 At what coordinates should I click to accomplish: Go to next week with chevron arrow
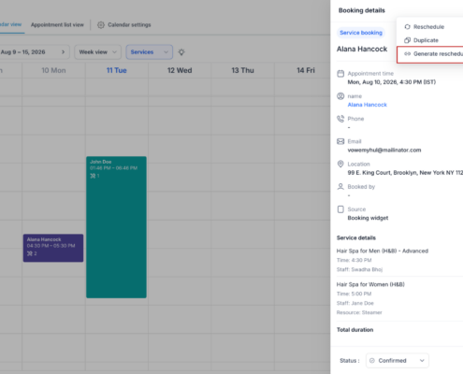coord(63,52)
